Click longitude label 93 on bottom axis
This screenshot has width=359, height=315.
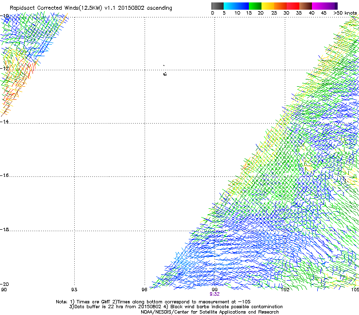pos(74,290)
